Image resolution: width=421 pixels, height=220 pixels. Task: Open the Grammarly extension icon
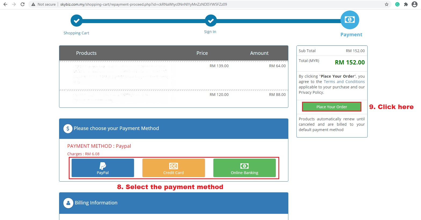pyautogui.click(x=397, y=4)
